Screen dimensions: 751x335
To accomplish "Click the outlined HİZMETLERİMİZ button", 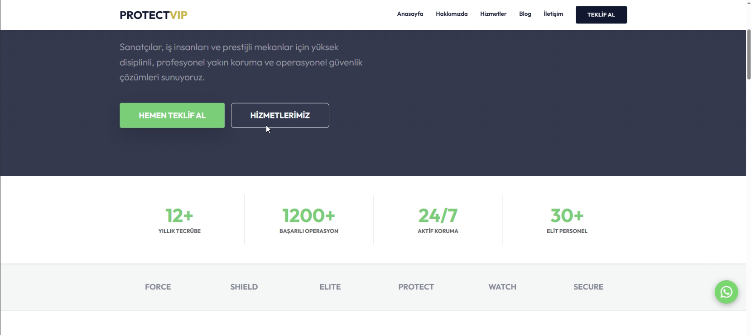I will [x=280, y=115].
